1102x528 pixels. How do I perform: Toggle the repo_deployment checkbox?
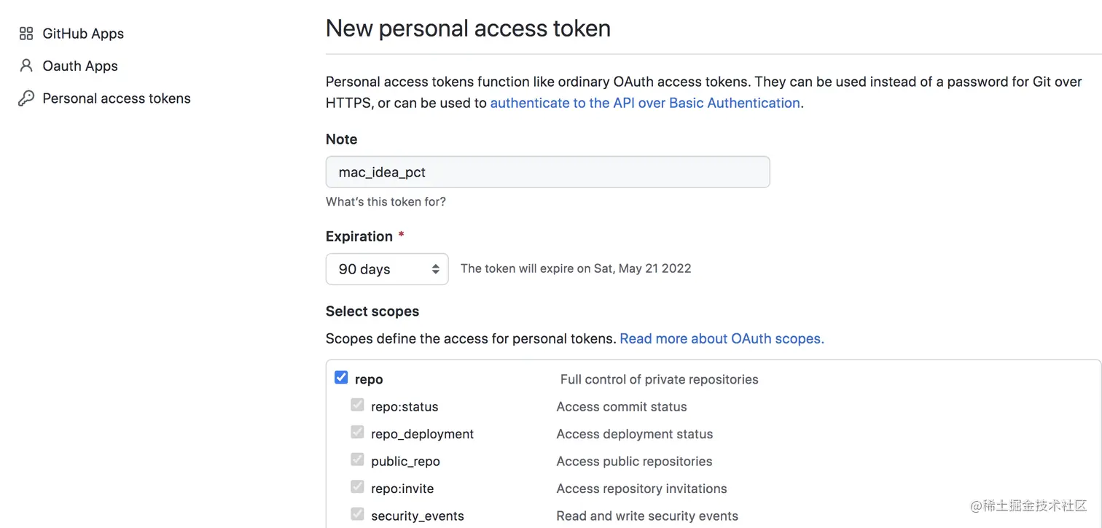(x=357, y=432)
